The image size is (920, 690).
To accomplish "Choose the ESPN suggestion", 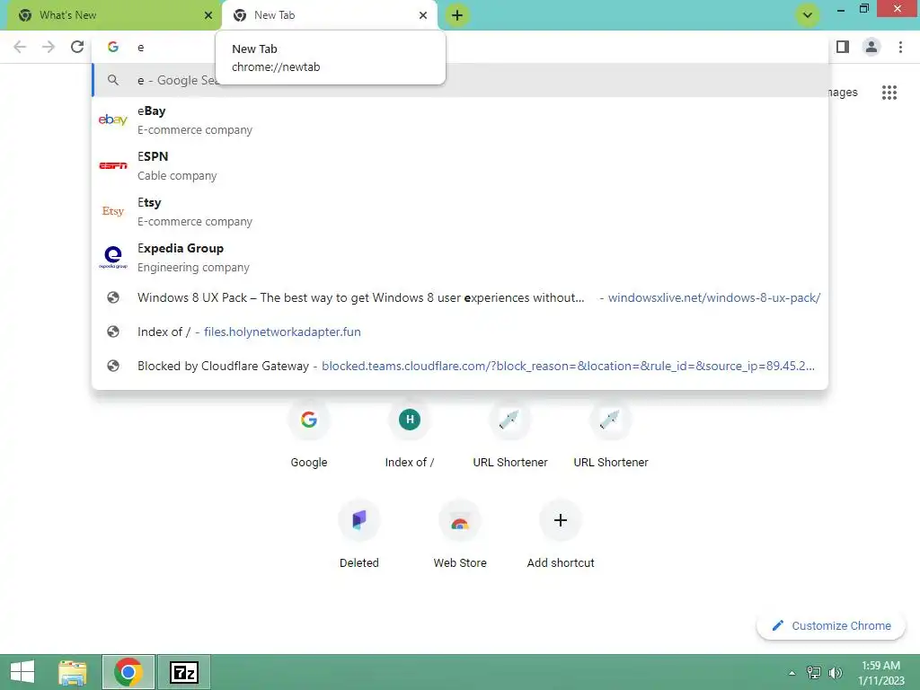I will point(460,165).
